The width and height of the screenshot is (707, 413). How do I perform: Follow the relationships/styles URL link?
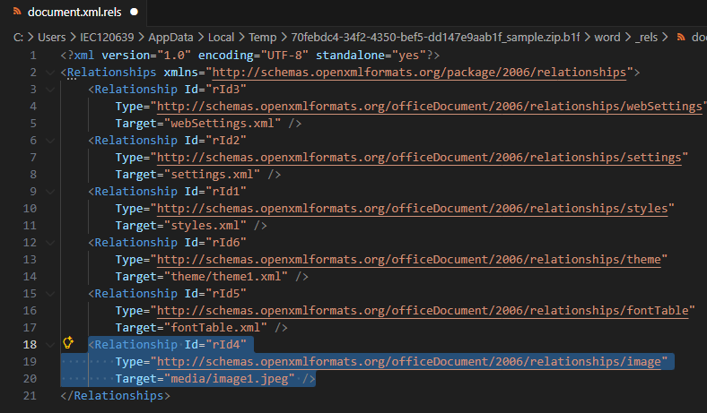tap(412, 209)
